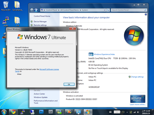Open the Start menu orb
Screen dimensions: 154x115
4,112
